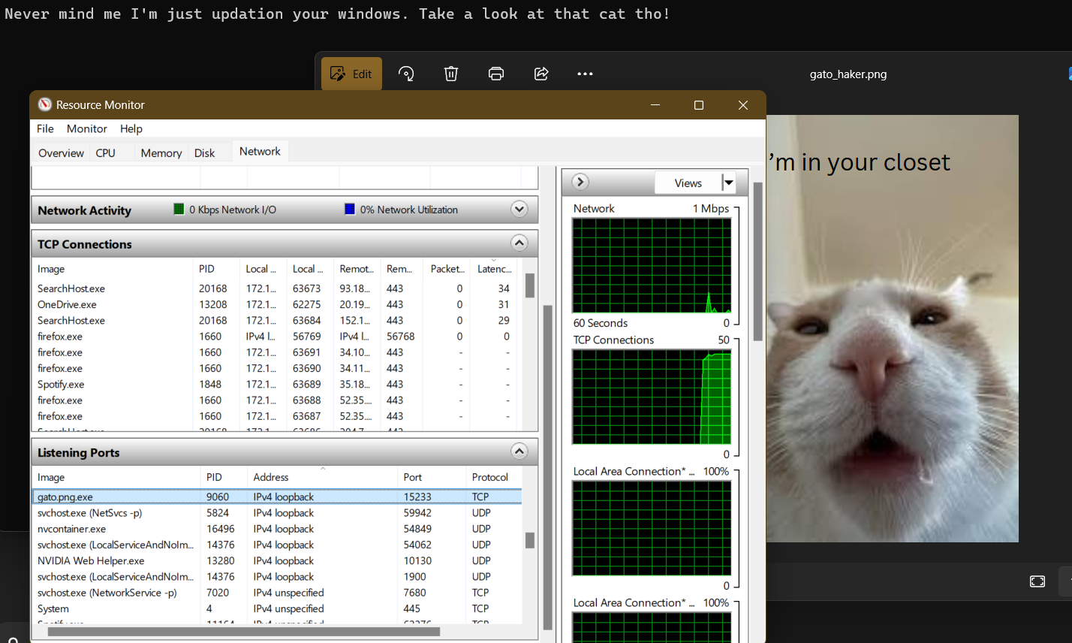Switch to the Memory tab

point(160,152)
